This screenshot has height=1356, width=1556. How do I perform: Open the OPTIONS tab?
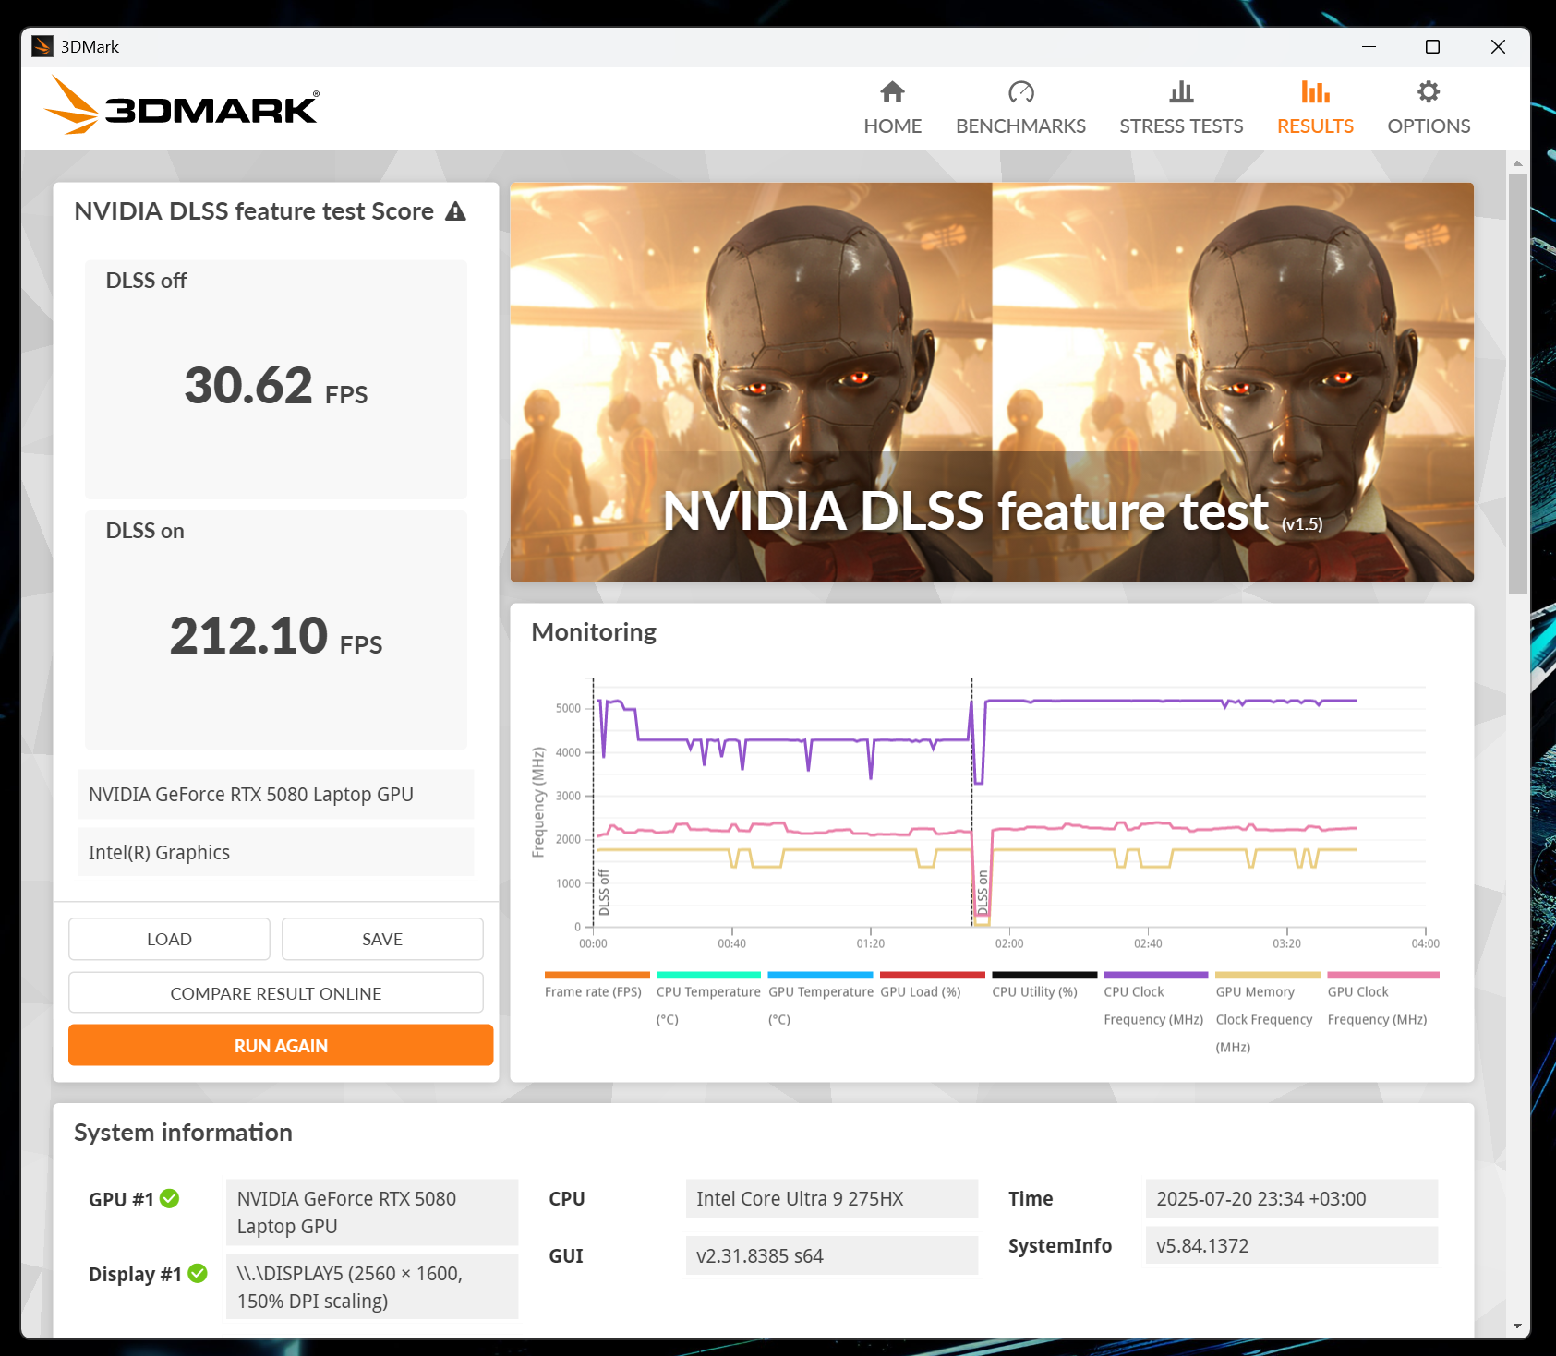(x=1429, y=109)
